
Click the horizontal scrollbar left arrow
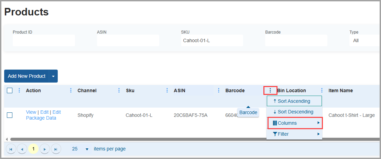(7, 139)
